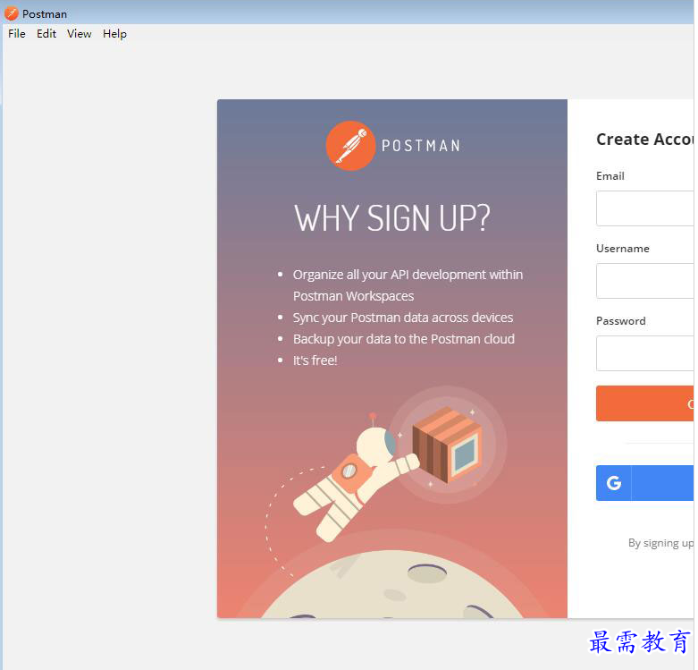This screenshot has height=670, width=698.
Task: Open the View menu
Action: click(80, 34)
